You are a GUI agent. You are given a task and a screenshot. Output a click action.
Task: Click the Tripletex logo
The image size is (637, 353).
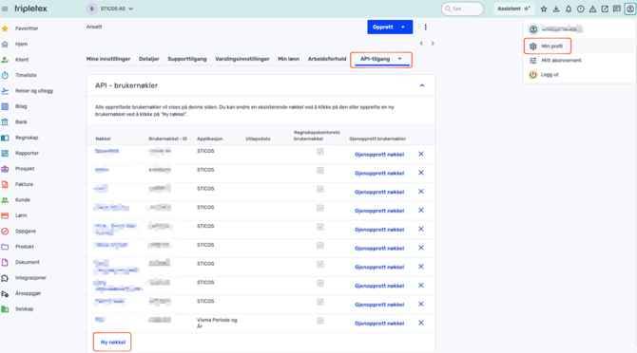(30, 9)
